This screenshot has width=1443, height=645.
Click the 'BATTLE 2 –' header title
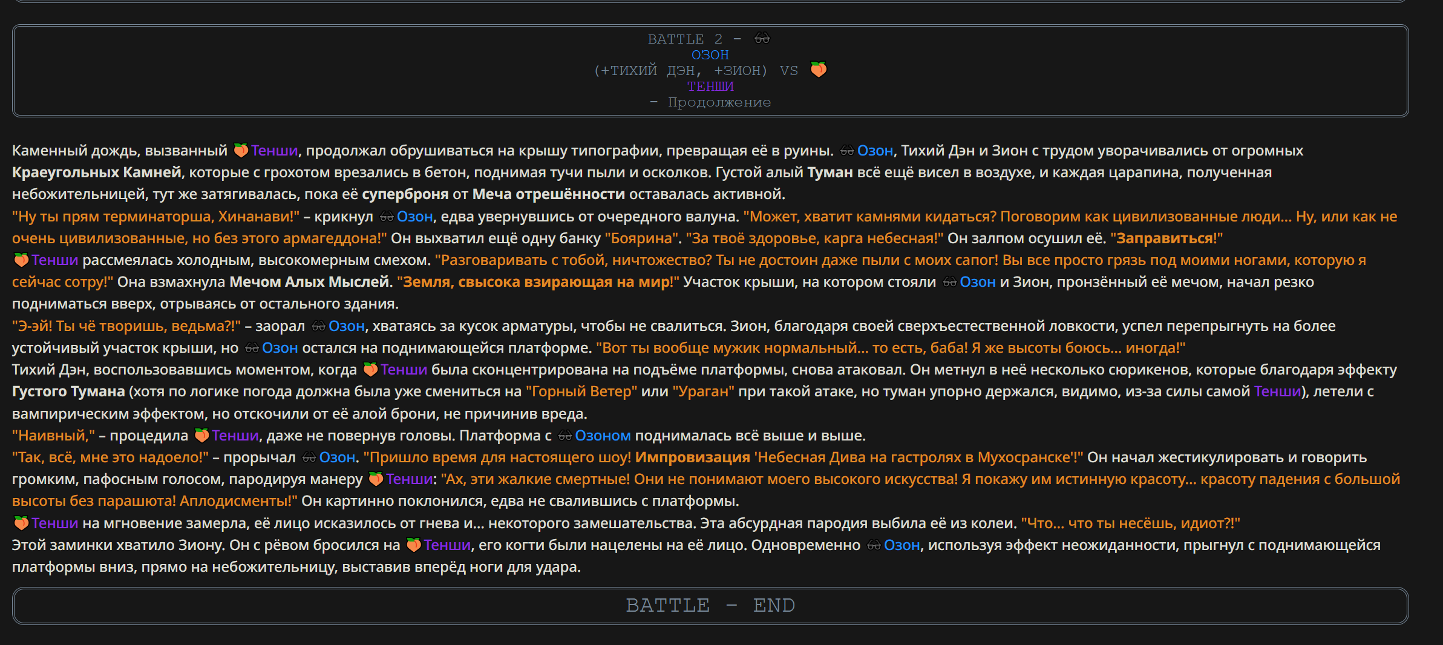click(x=695, y=39)
